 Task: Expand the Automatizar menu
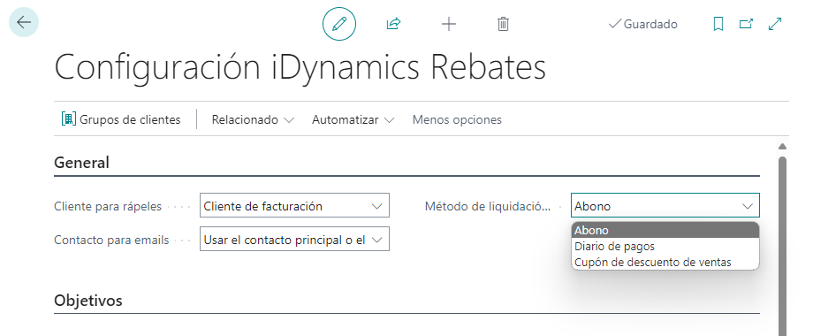point(353,119)
